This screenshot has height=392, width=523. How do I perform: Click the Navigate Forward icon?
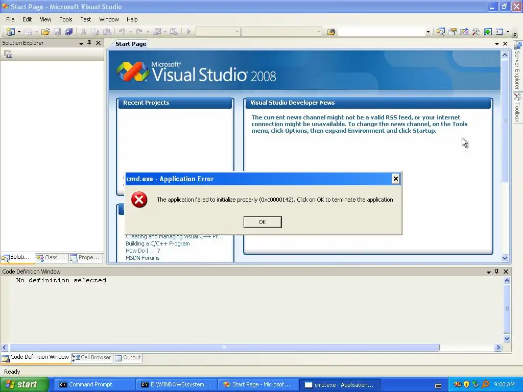(x=174, y=32)
